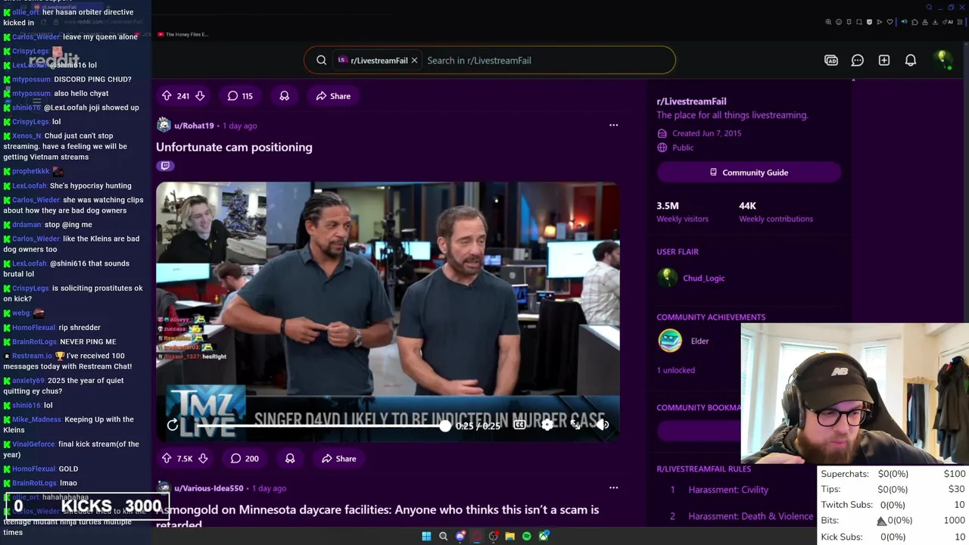Open the Reddit notifications bell
969x545 pixels.
pos(911,60)
